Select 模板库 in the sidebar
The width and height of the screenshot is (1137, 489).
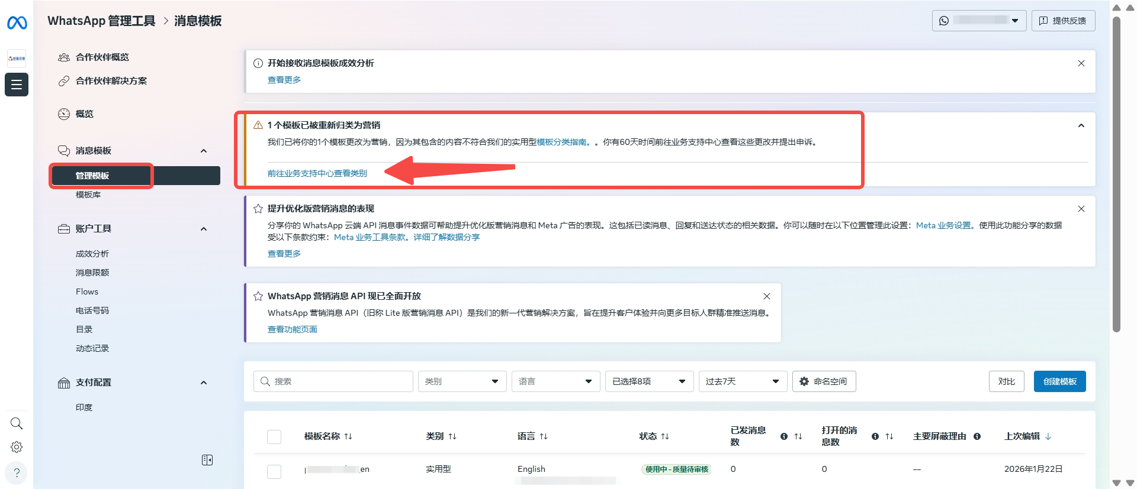(x=88, y=195)
